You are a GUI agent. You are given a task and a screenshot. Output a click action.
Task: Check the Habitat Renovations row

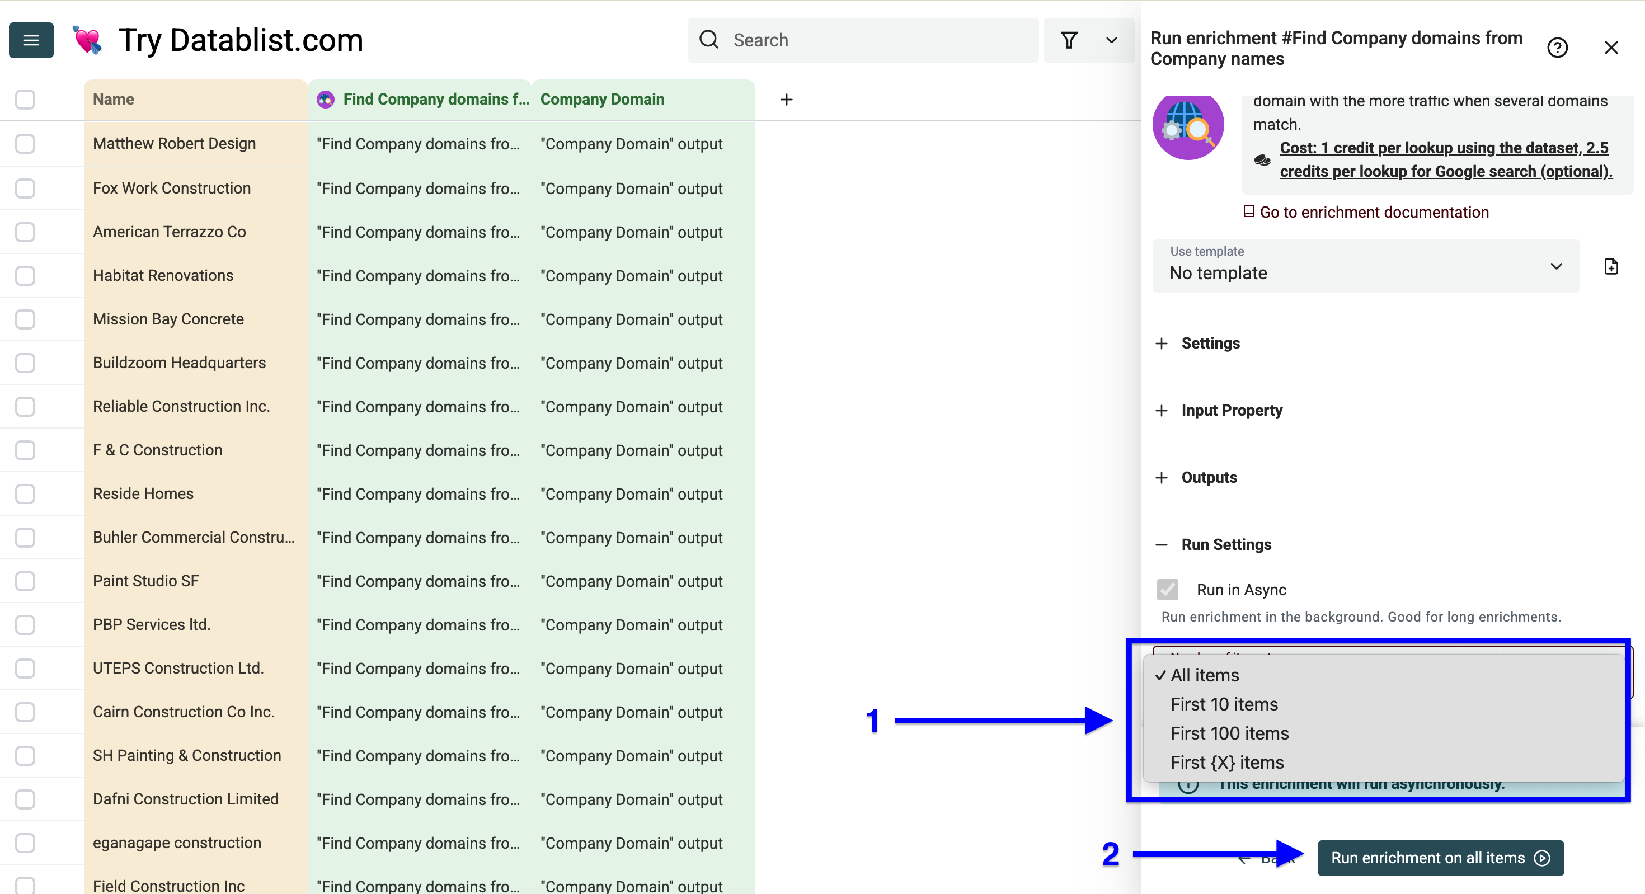click(x=25, y=276)
